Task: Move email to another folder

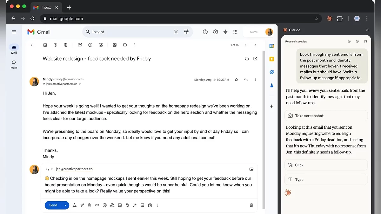Action: (115, 45)
